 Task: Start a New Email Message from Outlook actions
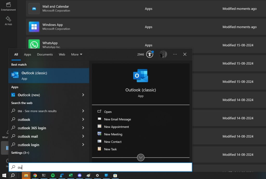click(117, 119)
